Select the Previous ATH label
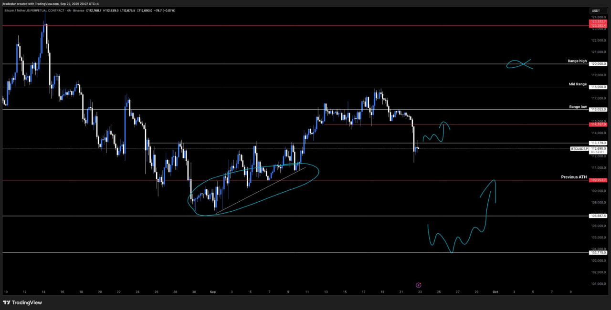 coord(574,177)
